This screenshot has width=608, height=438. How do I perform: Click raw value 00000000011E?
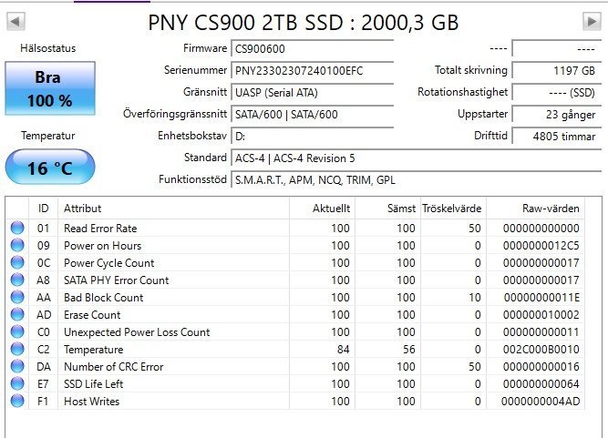coord(541,298)
